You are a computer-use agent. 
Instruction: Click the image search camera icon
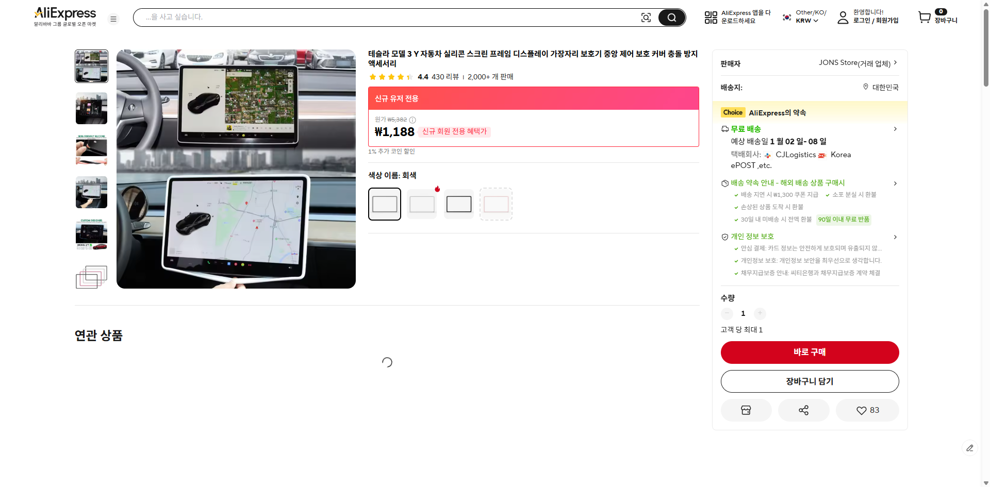click(646, 17)
